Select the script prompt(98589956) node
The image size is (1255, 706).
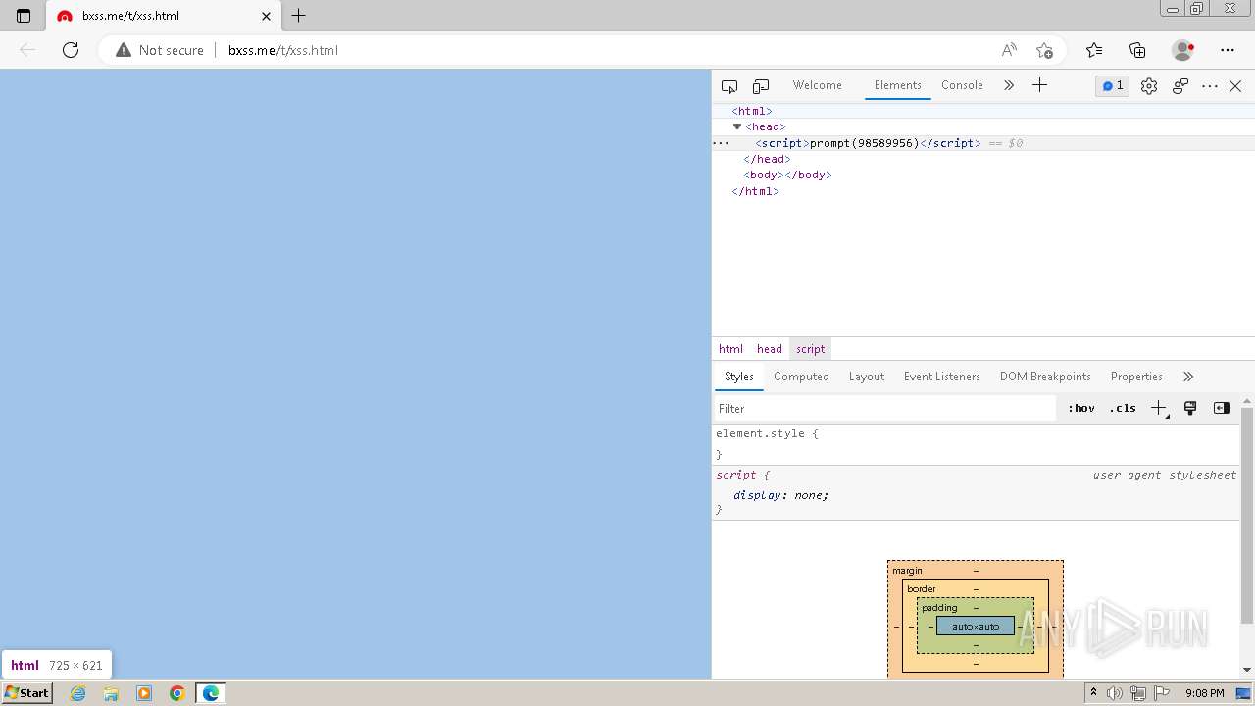point(868,143)
